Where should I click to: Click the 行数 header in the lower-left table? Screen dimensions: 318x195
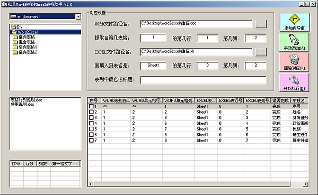[30, 163]
